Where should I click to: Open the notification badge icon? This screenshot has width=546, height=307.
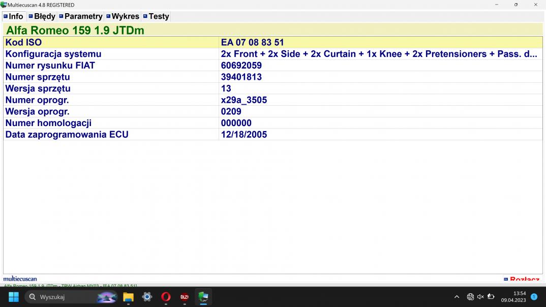pos(534,297)
